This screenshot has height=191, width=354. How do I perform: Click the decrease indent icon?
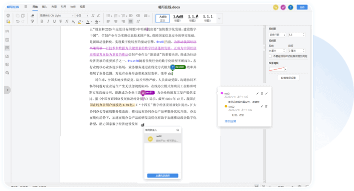131,16
